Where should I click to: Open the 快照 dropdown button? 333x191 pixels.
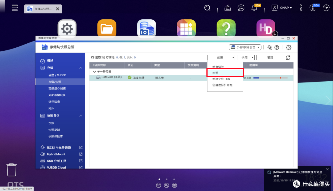tap(246, 58)
